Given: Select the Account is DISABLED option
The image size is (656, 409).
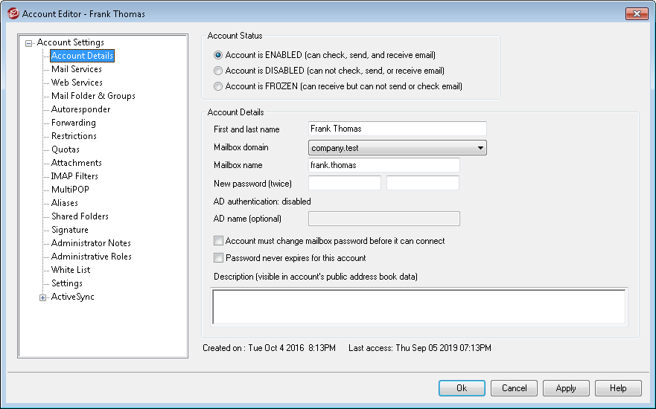Looking at the screenshot, I should (x=218, y=71).
